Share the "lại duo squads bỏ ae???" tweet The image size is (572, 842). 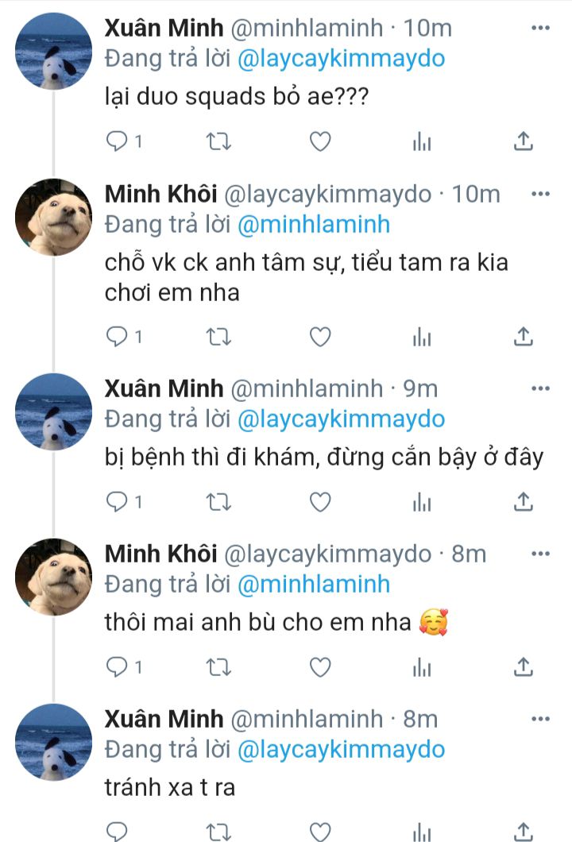[523, 141]
